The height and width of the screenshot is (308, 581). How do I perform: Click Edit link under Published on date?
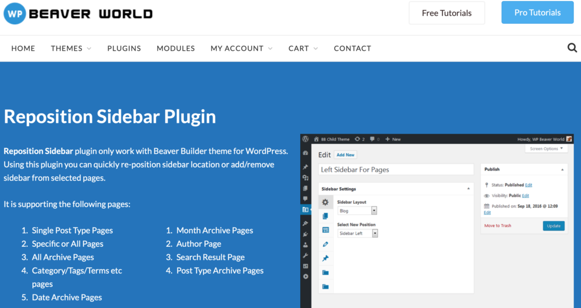(487, 213)
